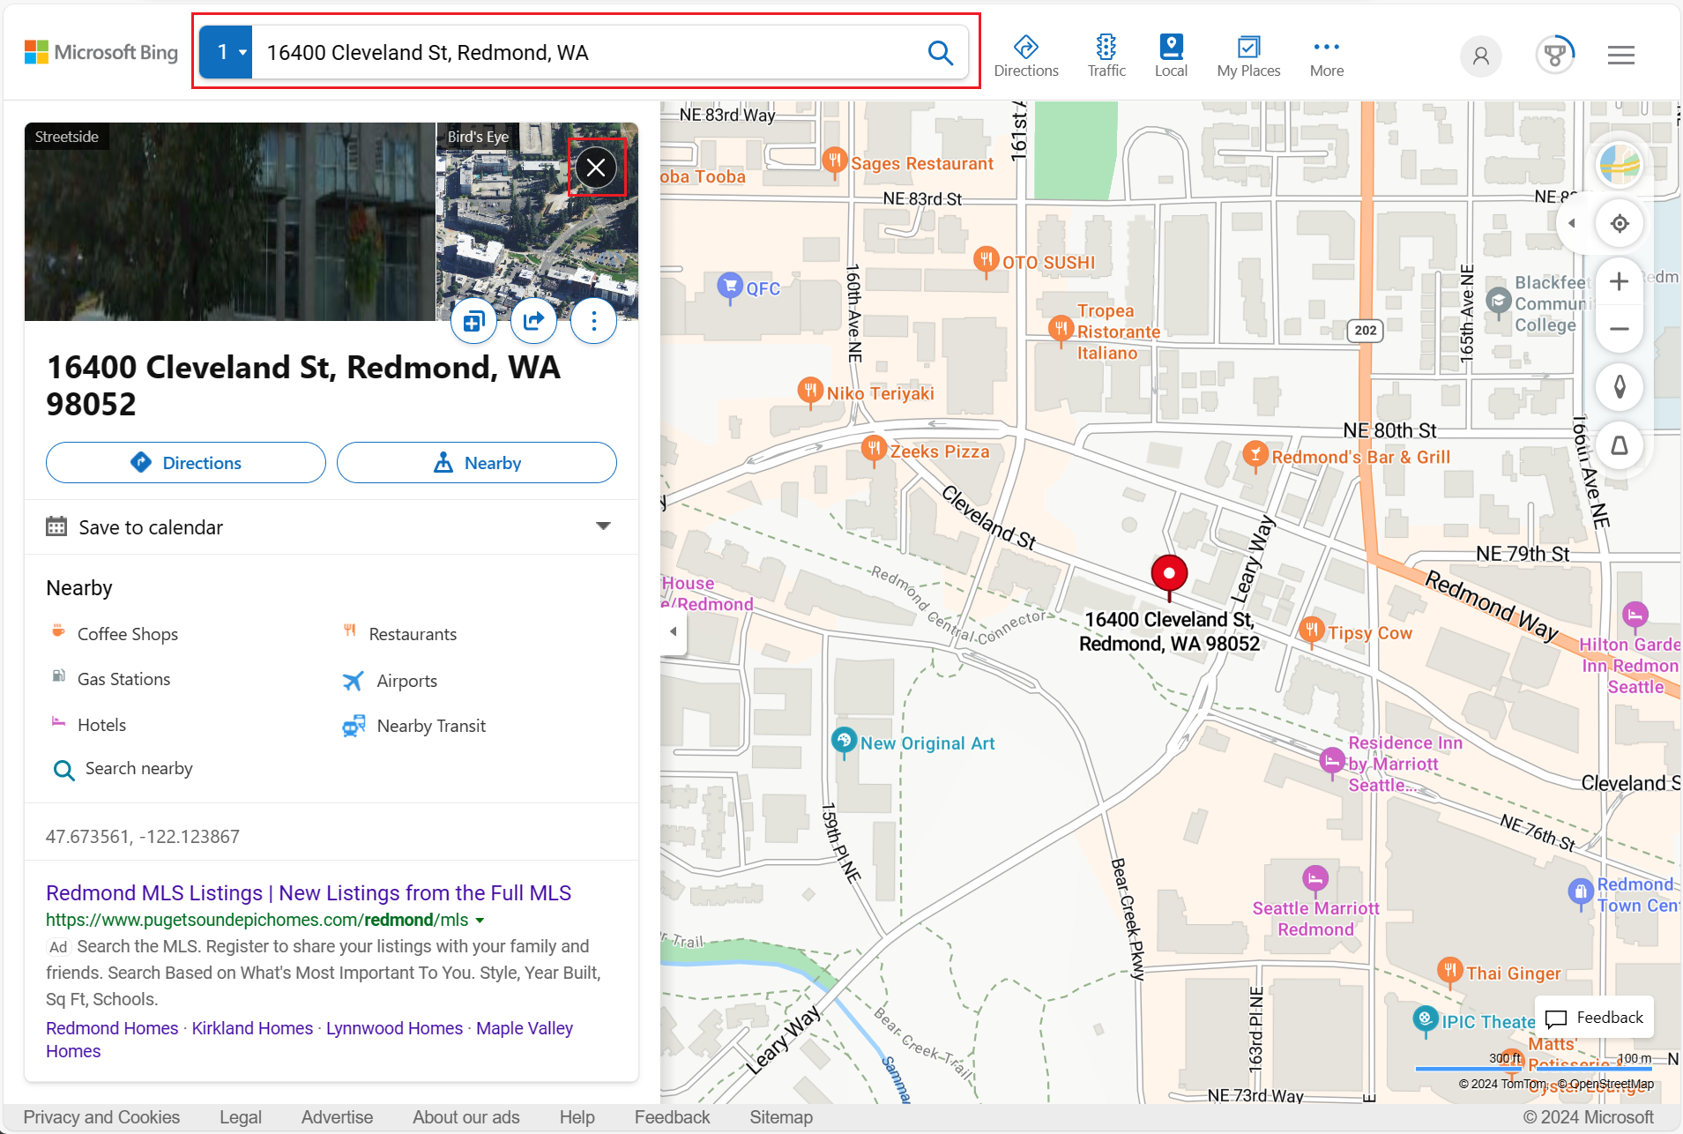Screen dimensions: 1683x1134
Task: Open the hamburger settings menu
Action: [x=1621, y=56]
